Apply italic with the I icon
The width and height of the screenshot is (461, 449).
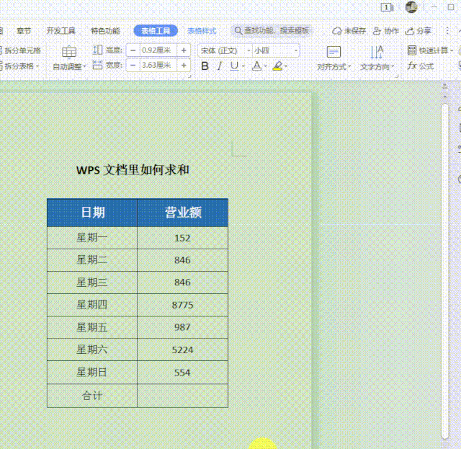click(220, 66)
